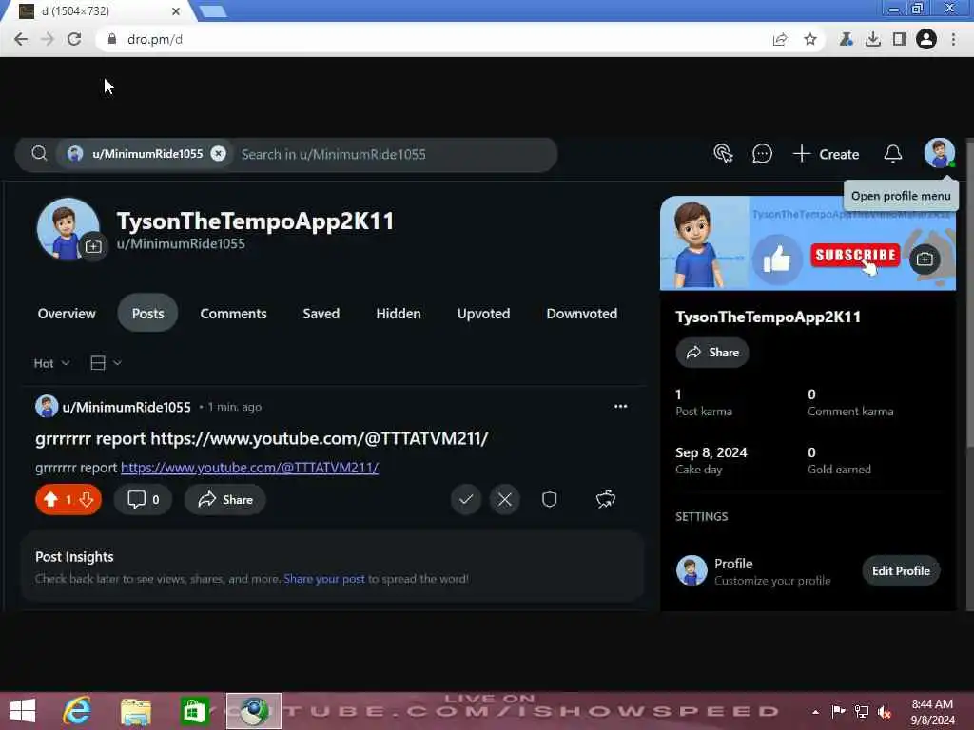This screenshot has width=974, height=730.
Task: Toggle upvote on the post
Action: point(51,500)
